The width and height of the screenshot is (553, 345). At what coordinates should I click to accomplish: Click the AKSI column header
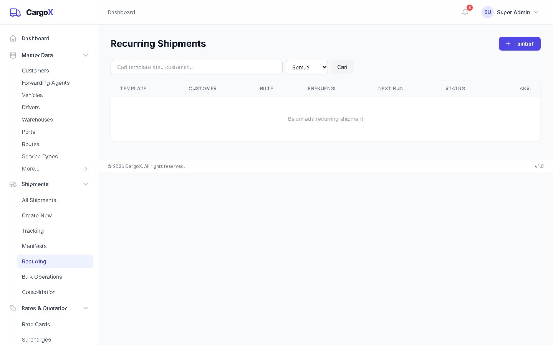[525, 89]
